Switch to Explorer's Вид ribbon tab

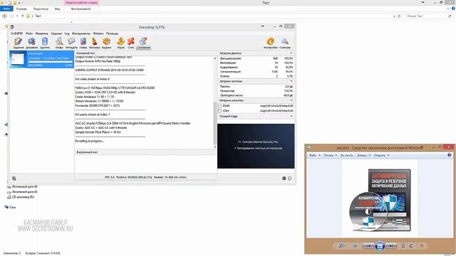[57, 9]
